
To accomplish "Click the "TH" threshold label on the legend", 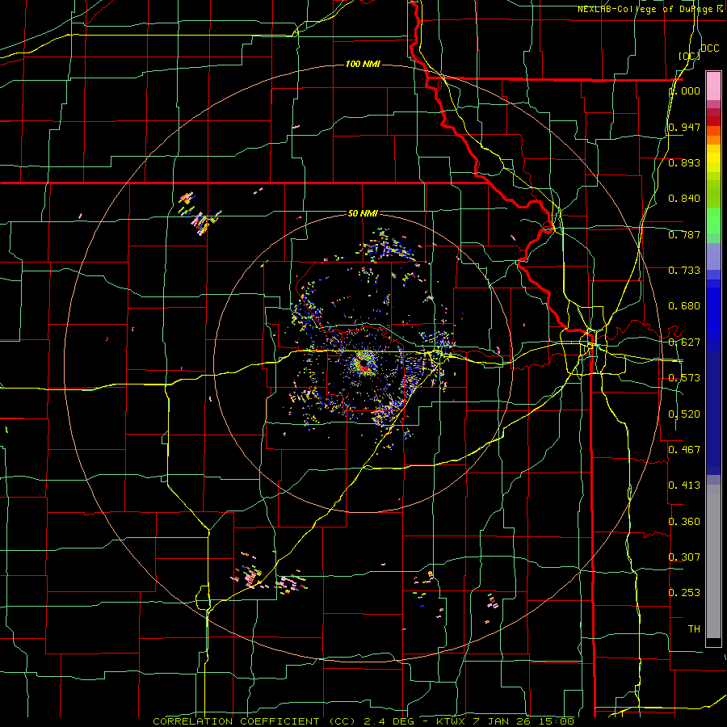I will click(x=694, y=629).
